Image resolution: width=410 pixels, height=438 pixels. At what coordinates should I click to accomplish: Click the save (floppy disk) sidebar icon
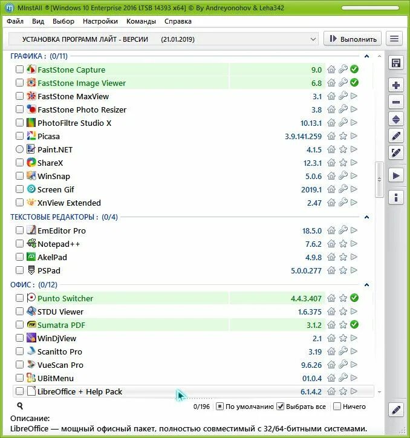pos(395,62)
